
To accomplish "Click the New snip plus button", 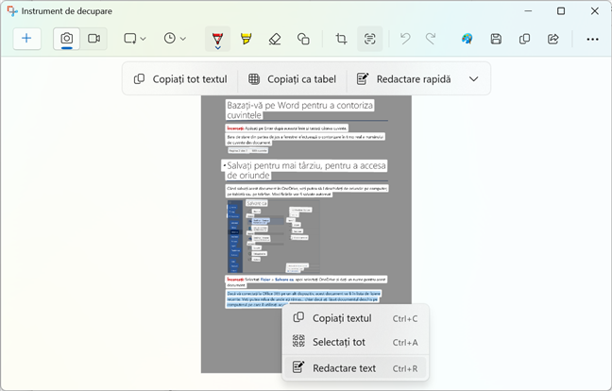I will pos(26,39).
